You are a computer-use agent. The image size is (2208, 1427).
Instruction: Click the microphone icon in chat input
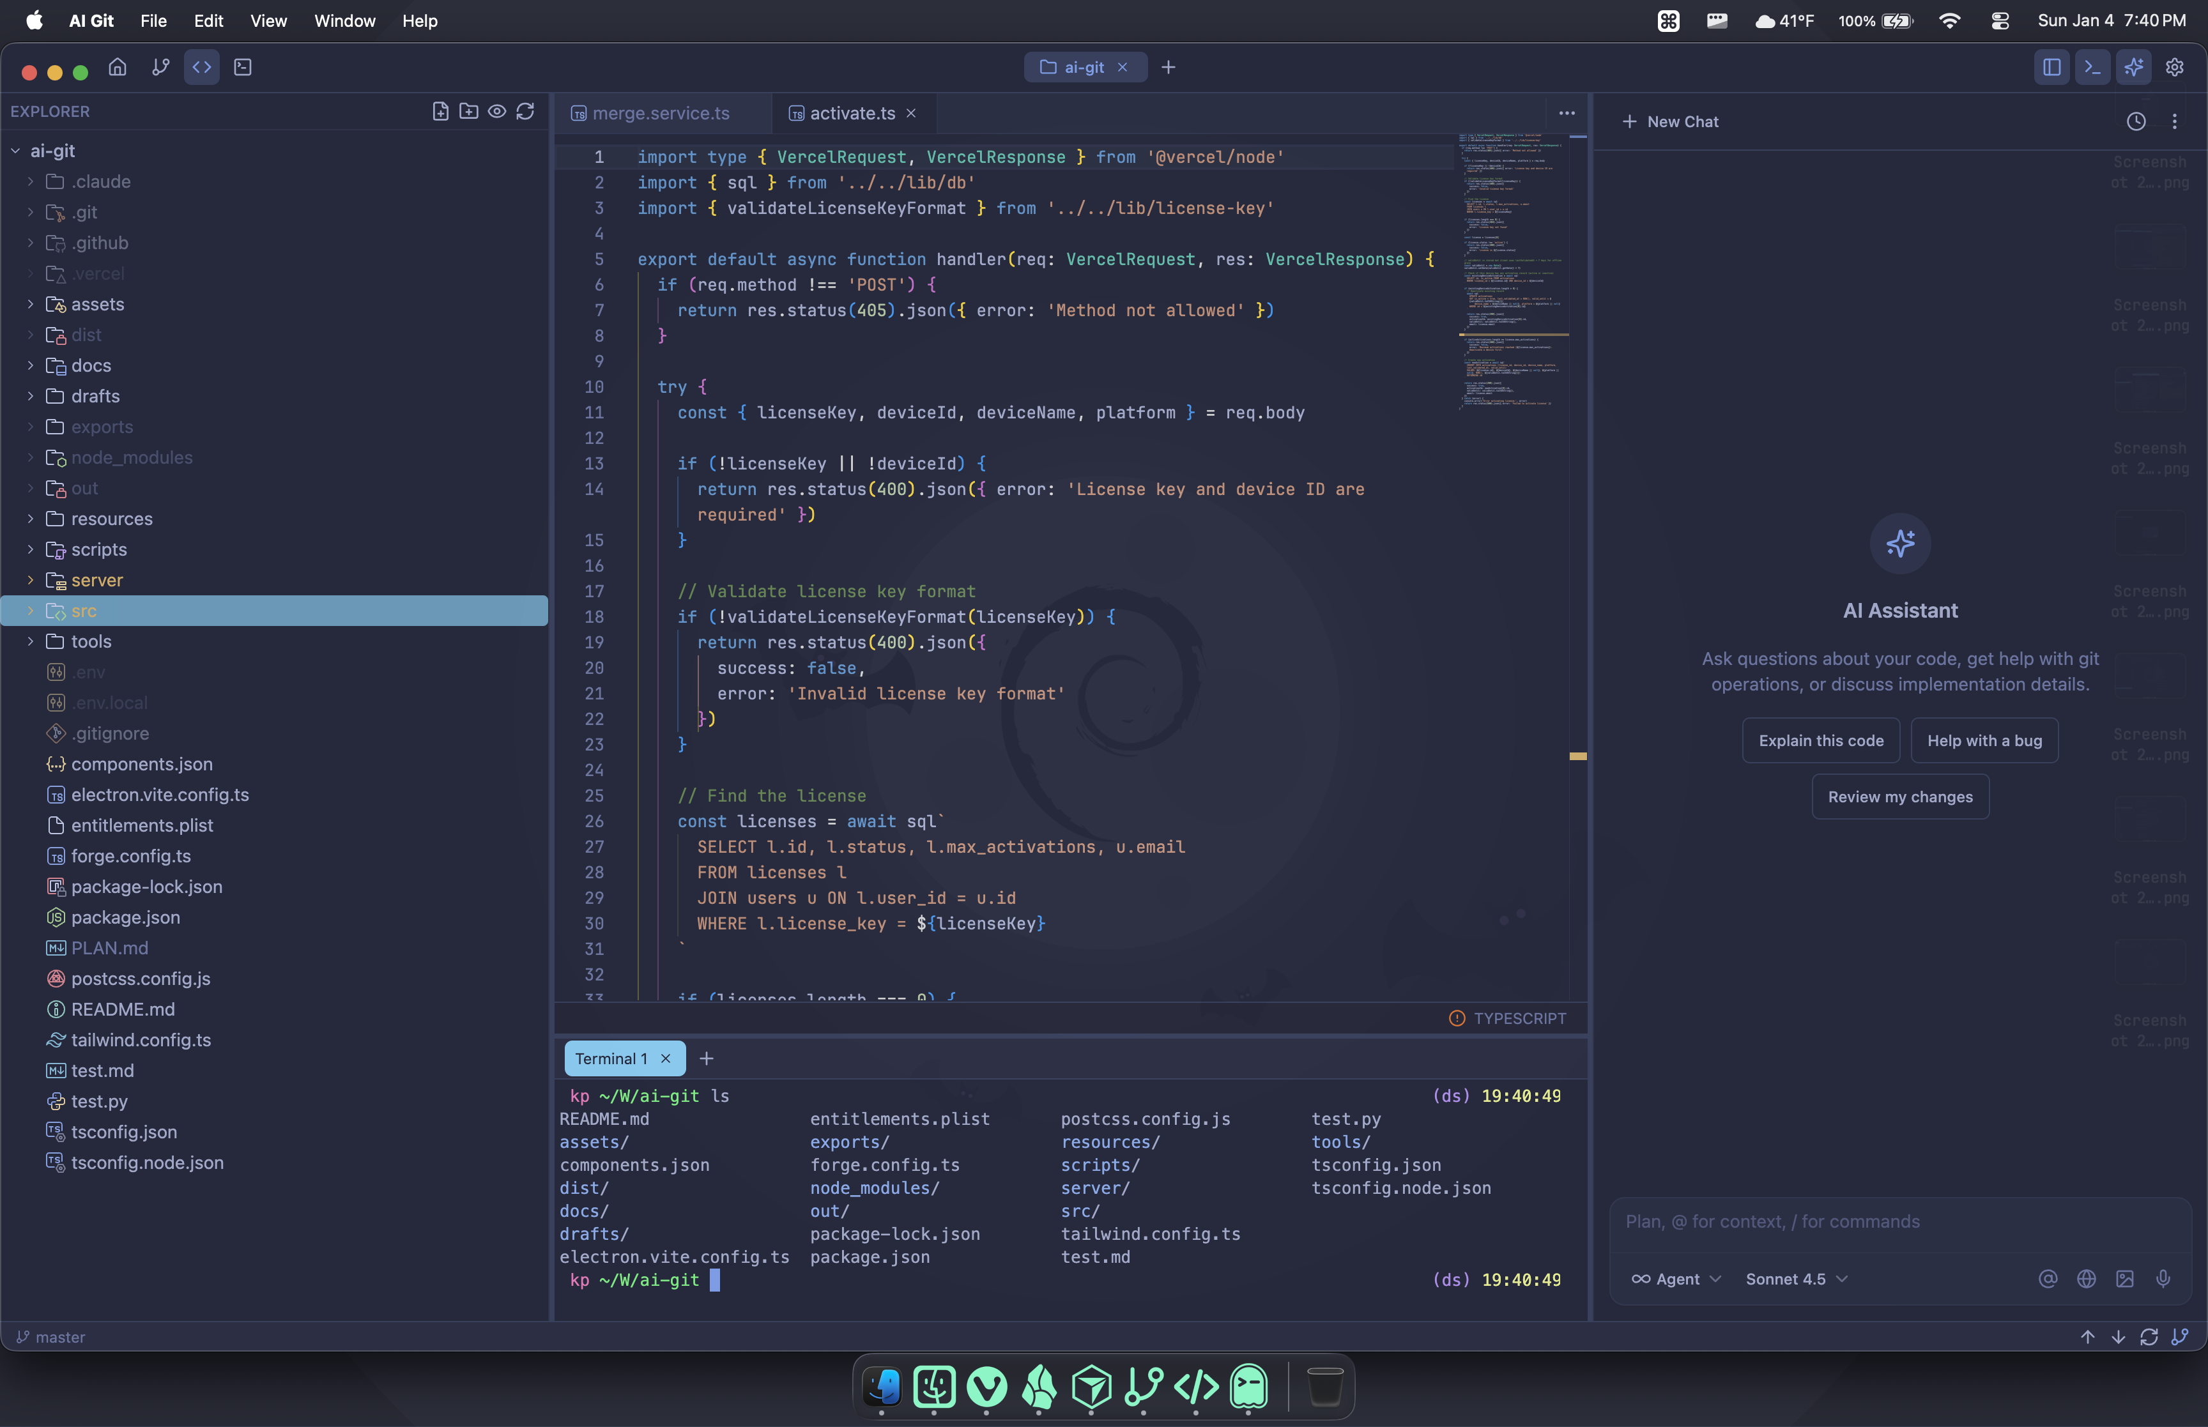tap(2163, 1278)
